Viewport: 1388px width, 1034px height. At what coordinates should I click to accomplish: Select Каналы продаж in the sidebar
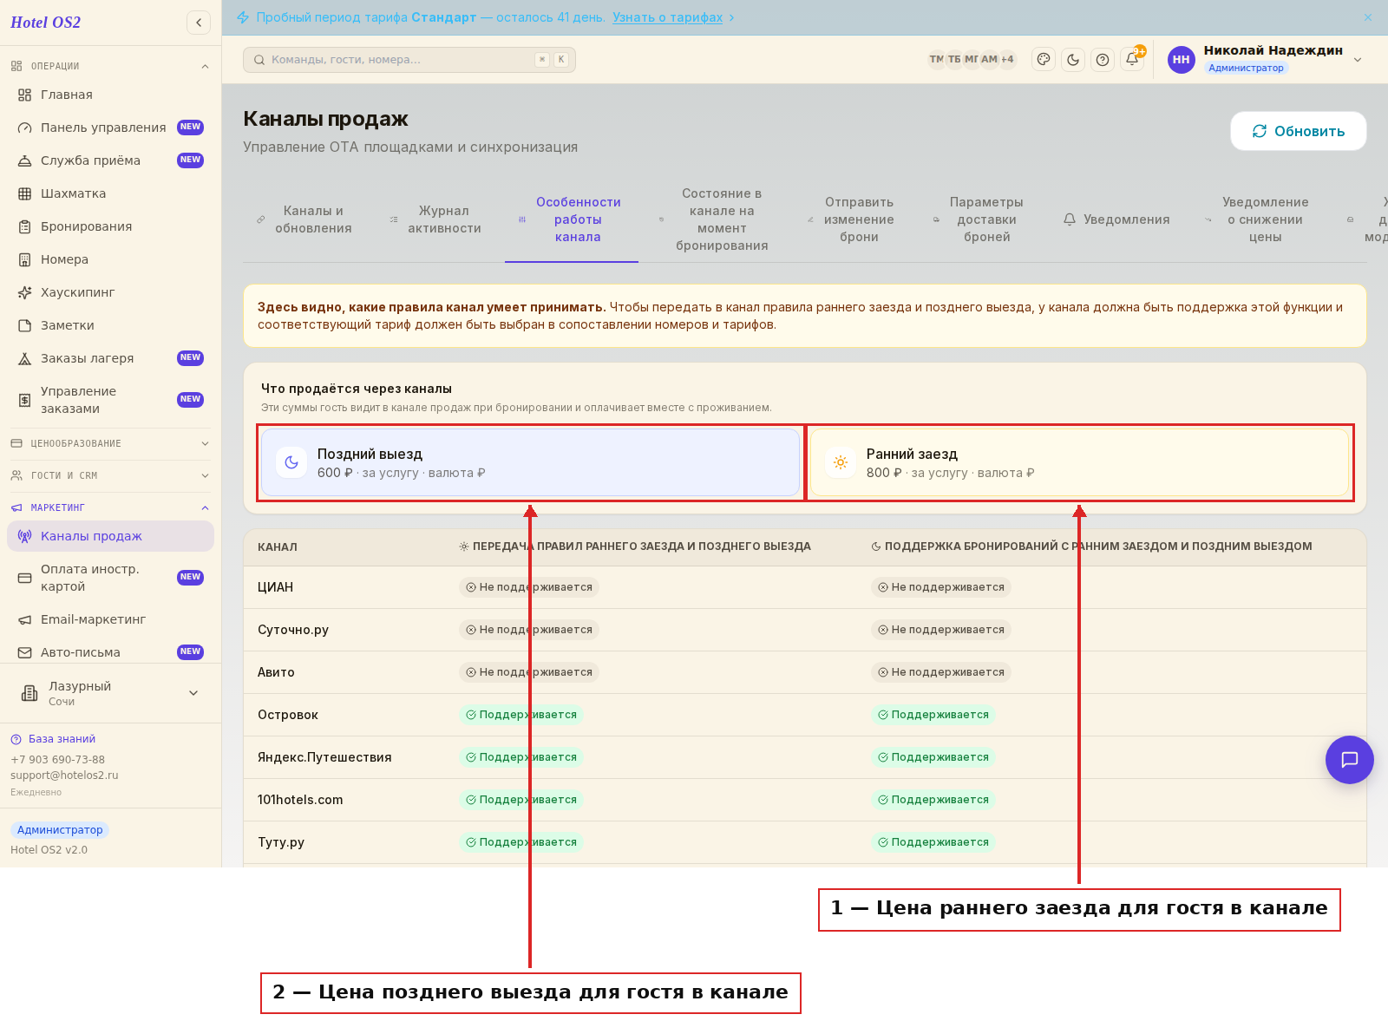[x=110, y=536]
